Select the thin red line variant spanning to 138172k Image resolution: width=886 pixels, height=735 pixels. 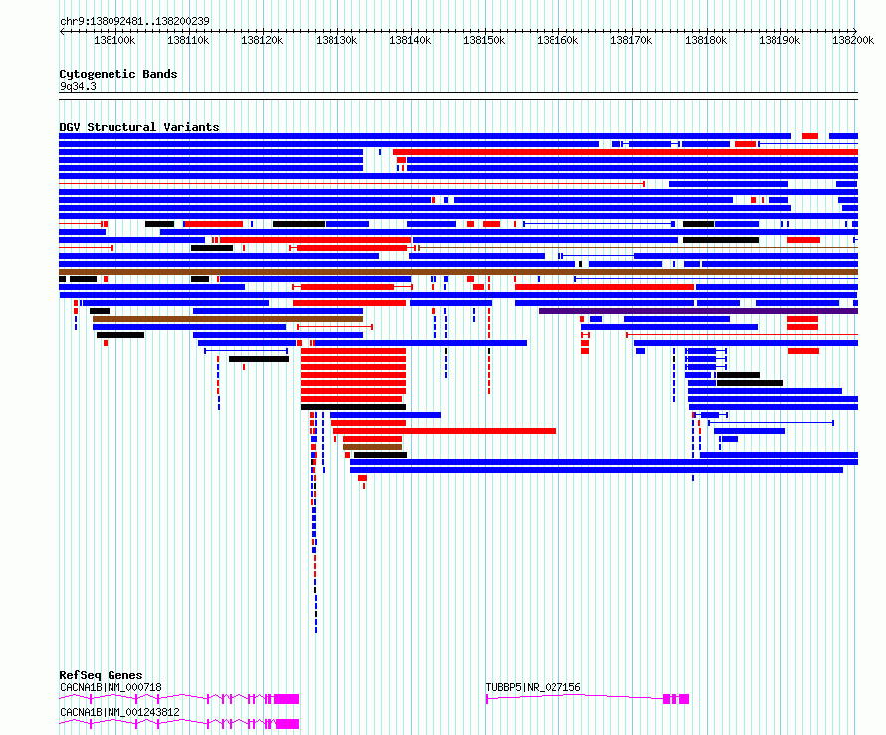[352, 184]
